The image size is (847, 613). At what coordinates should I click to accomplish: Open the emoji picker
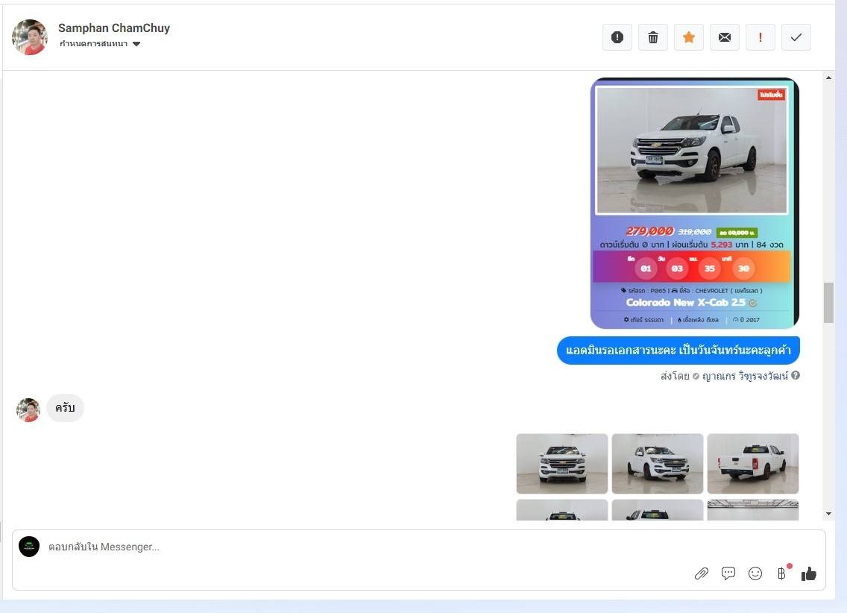click(x=755, y=573)
